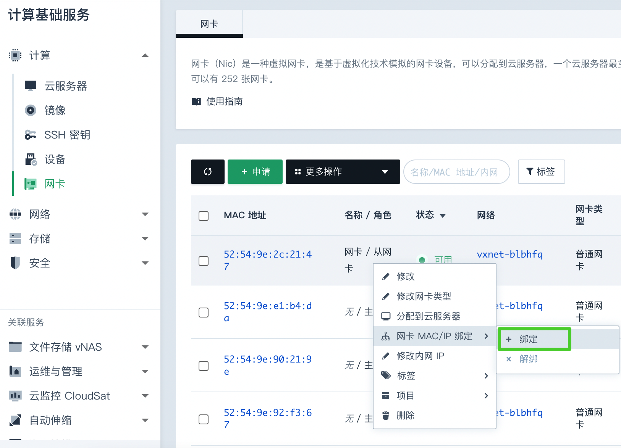Open MAC address 52:54:9e:90:21:9e link
The image size is (621, 448).
268,365
